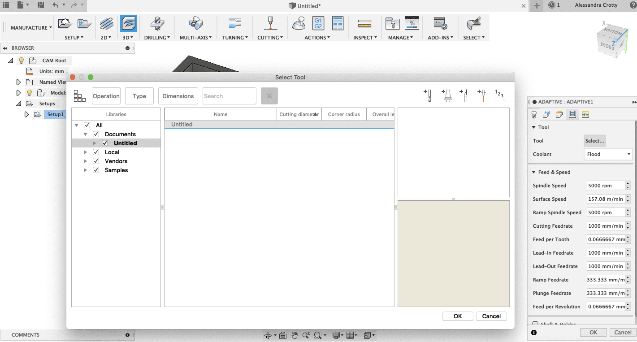The image size is (637, 342).
Task: Click the Renumber Tools icon
Action: point(500,95)
